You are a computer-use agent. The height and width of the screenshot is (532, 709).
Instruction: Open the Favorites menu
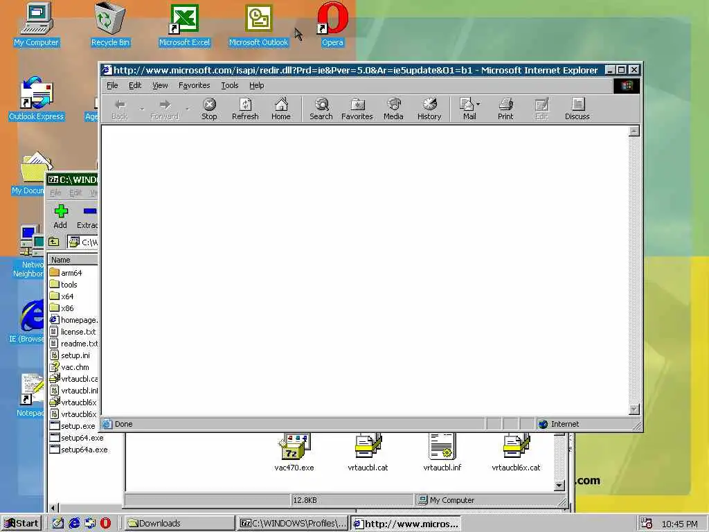(x=195, y=85)
